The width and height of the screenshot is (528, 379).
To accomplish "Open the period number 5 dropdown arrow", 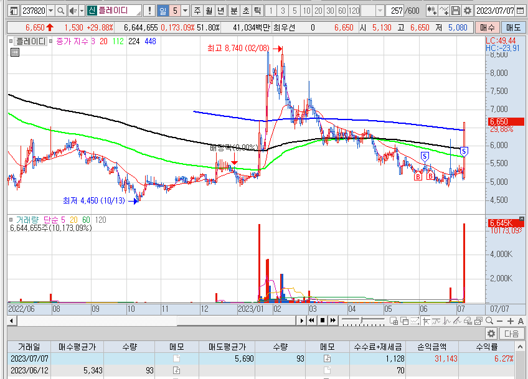I will (x=185, y=11).
